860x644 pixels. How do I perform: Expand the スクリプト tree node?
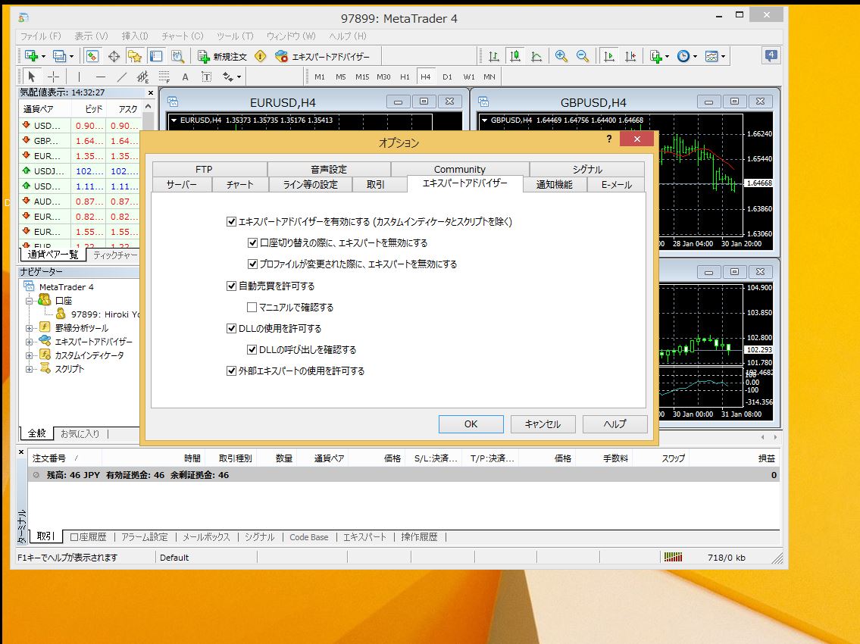click(x=29, y=369)
